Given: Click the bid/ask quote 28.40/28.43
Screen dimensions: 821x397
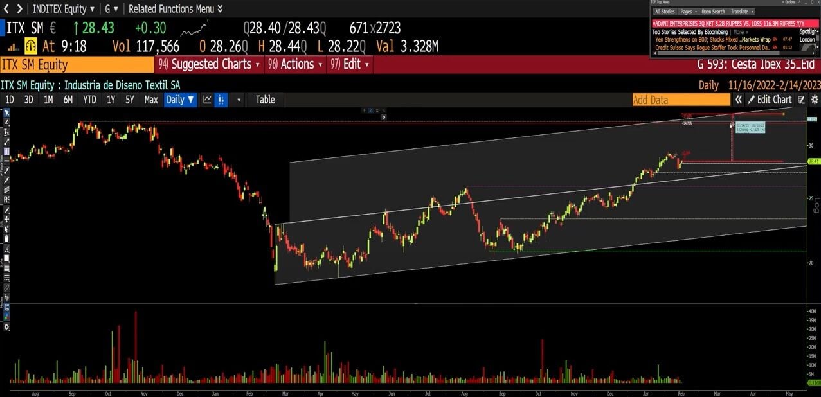Looking at the screenshot, I should pyautogui.click(x=285, y=28).
